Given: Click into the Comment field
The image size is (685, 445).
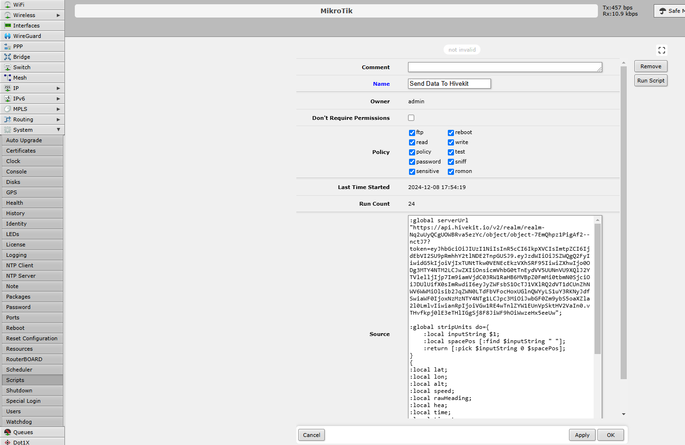Looking at the screenshot, I should pos(505,67).
